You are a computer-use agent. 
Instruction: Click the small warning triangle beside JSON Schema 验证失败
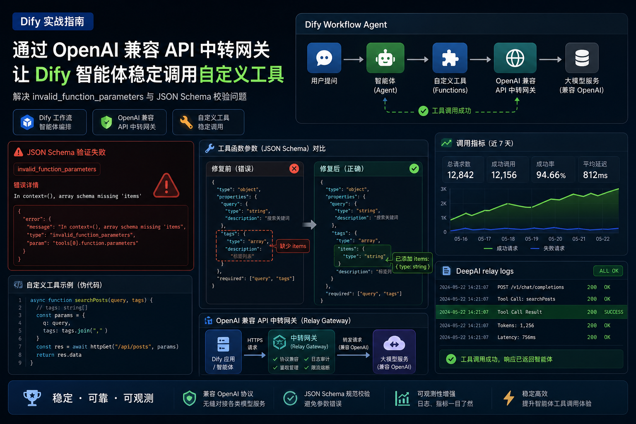(19, 152)
